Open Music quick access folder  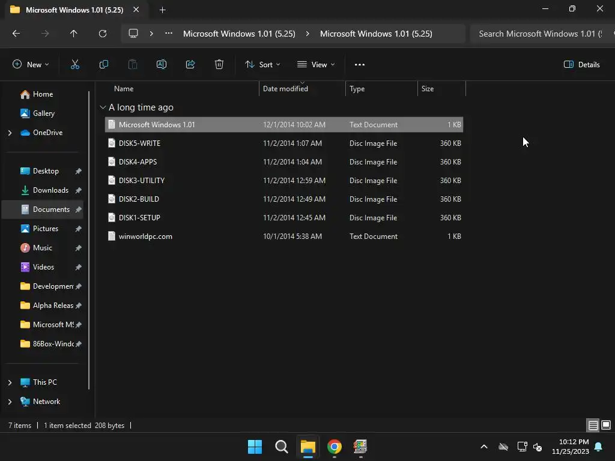[43, 248]
